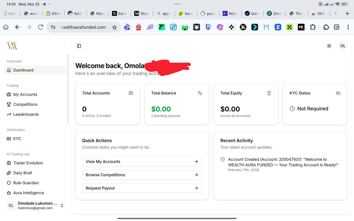Screen dimensions: 354x221
Task: Click the Browse Competitions quick action
Action: pyautogui.click(x=142, y=175)
